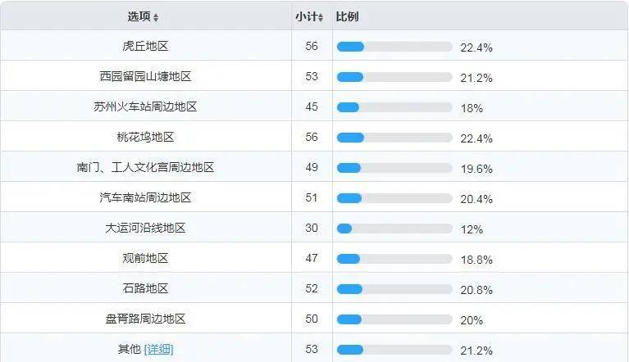Click the 20.8% proportion bar
The width and height of the screenshot is (629, 362).
coord(394,289)
